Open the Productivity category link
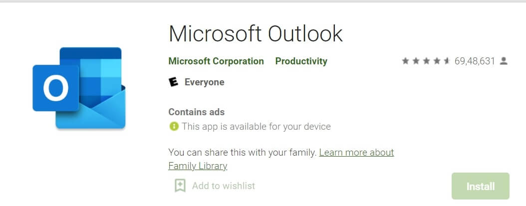526x206 pixels. (x=301, y=61)
